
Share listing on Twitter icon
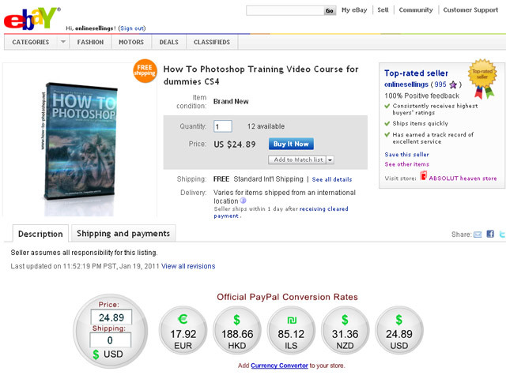[x=503, y=234]
